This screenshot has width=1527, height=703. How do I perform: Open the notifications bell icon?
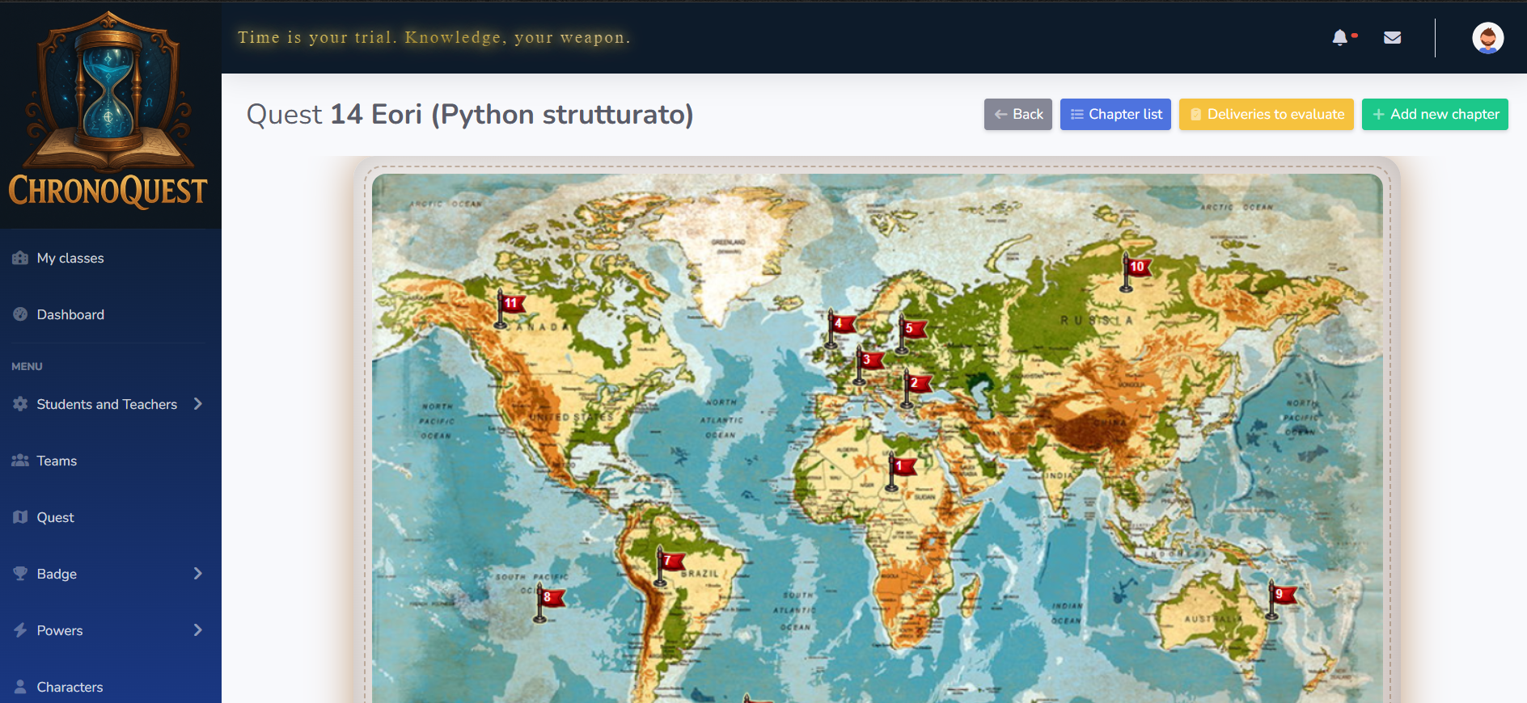1340,38
